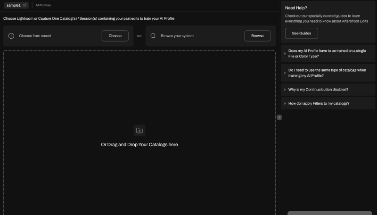This screenshot has height=215, width=377.
Task: Click the disabled button at bottom of sidebar
Action: 329,213
